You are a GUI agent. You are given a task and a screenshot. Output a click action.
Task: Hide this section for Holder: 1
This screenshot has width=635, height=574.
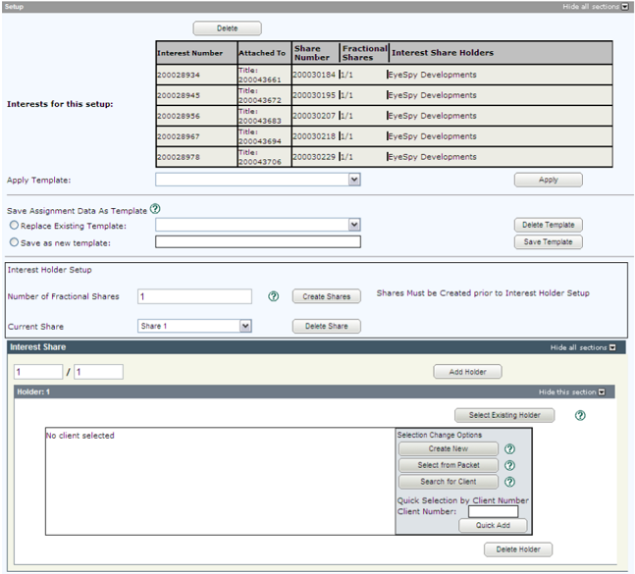tap(571, 391)
